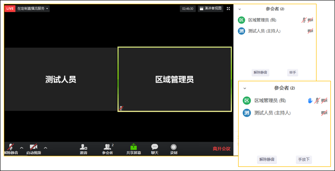Expand audio options arrow next to microphone
This screenshot has height=171, width=335.
(21, 148)
